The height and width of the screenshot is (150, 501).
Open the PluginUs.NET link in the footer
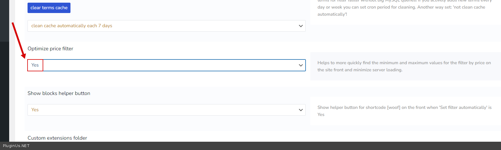(16, 146)
